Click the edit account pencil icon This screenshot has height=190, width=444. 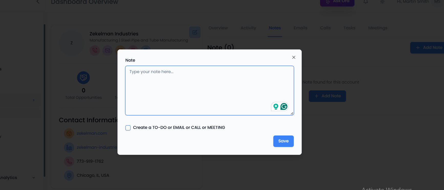click(x=195, y=32)
